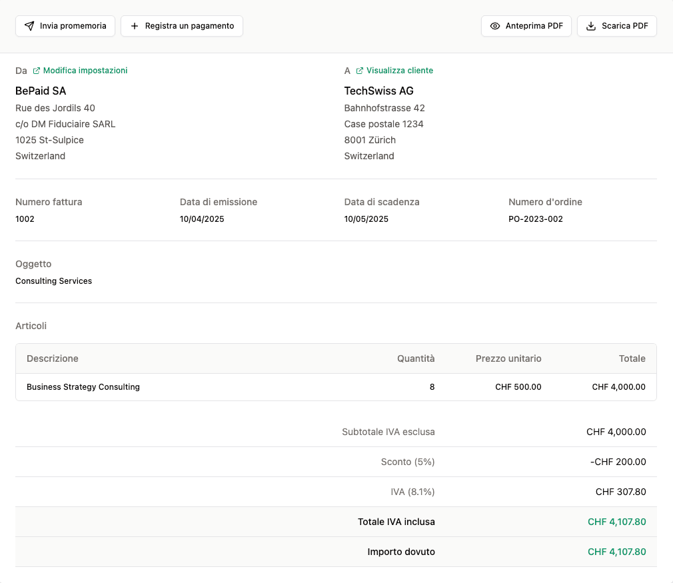Download the invoice with Scarica PDF

pyautogui.click(x=617, y=26)
